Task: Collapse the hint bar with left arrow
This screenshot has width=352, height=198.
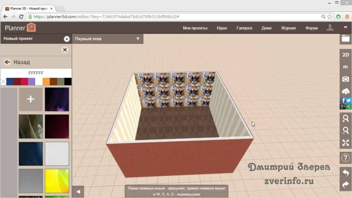Action: pos(78,191)
